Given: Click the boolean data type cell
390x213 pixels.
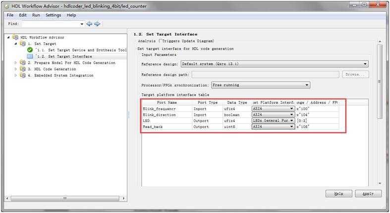Looking at the screenshot, I should tap(237, 115).
